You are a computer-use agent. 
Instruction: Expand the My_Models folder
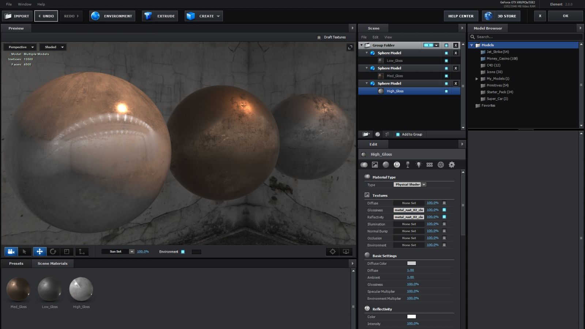point(477,79)
